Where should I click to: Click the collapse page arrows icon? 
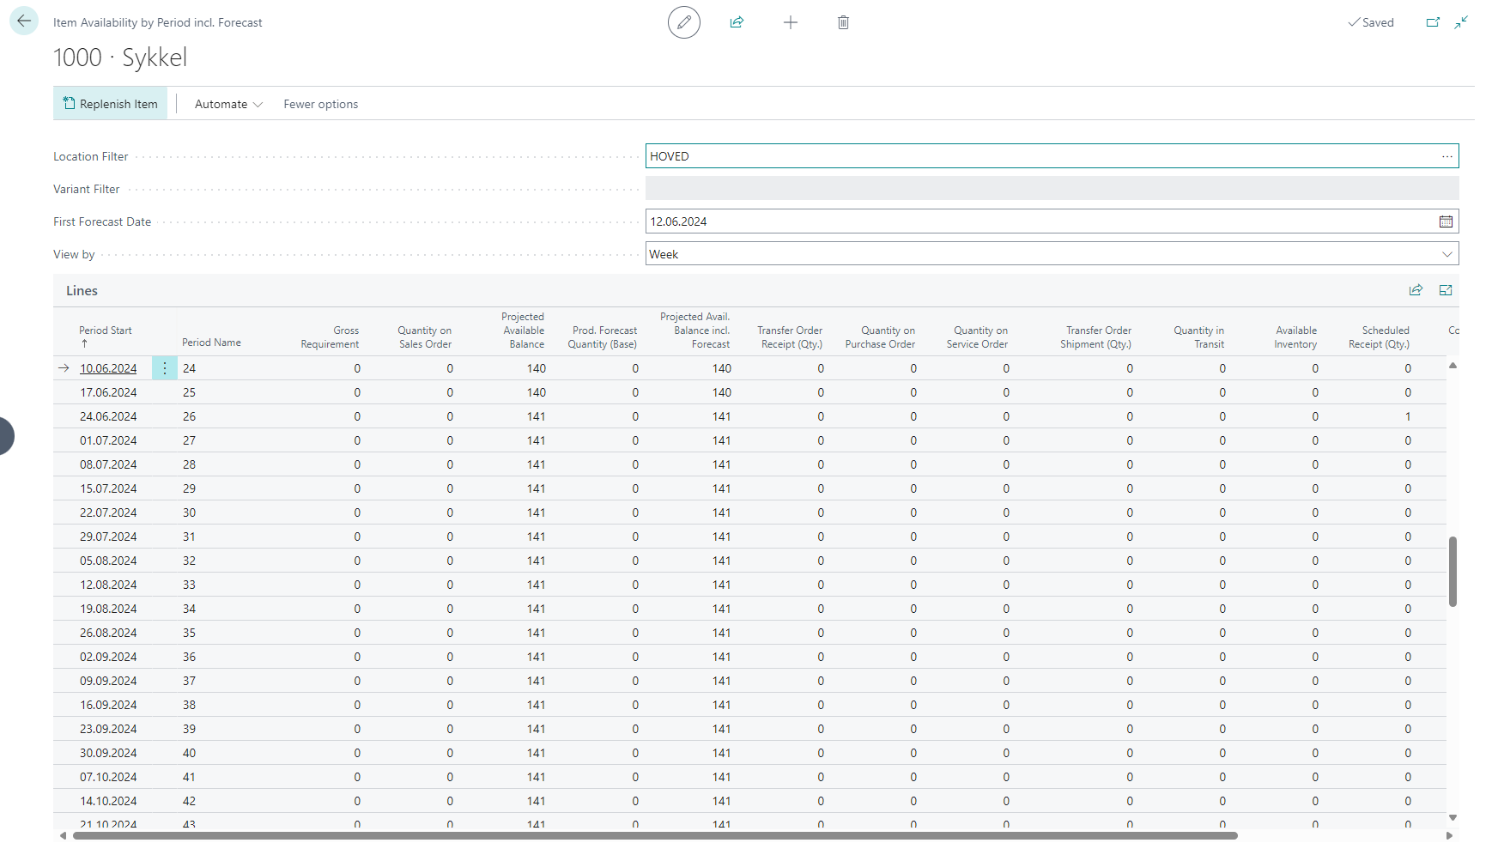(x=1461, y=22)
